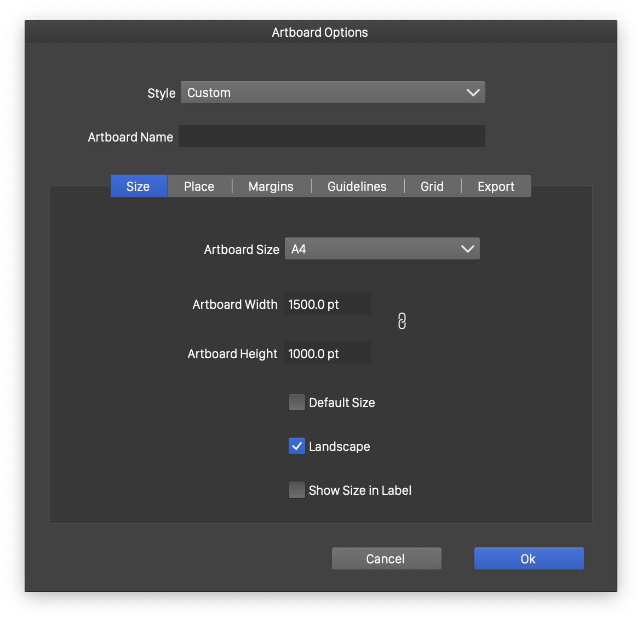Select the Size tab
This screenshot has width=642, height=621.
pos(138,187)
